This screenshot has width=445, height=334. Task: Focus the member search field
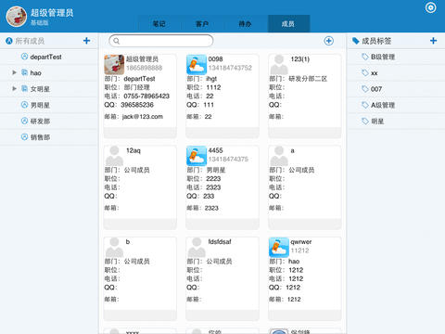161,41
